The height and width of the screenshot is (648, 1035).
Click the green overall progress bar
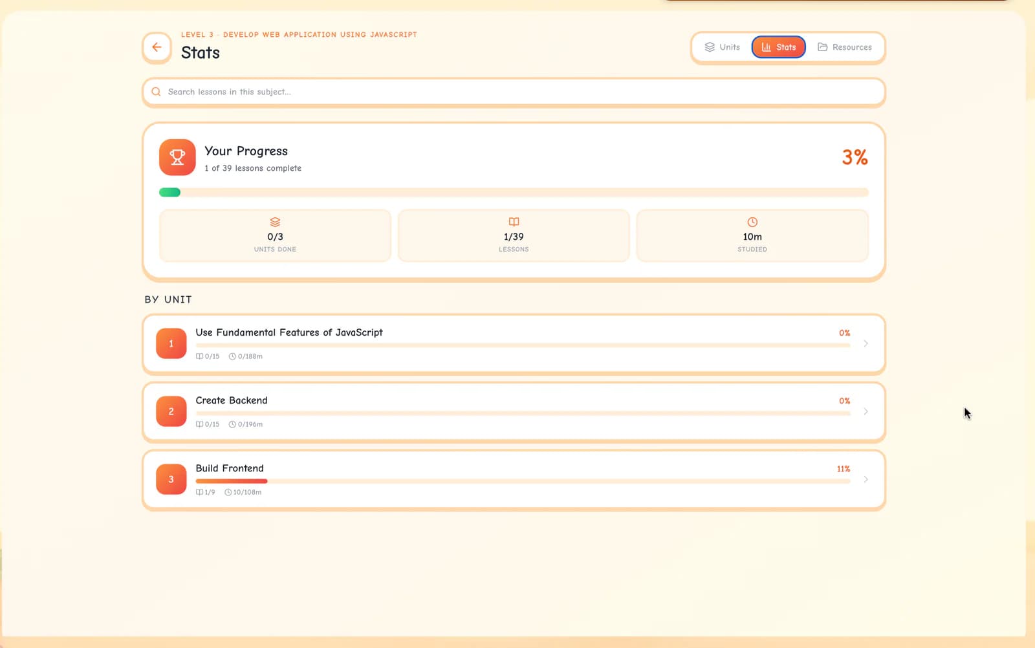169,192
